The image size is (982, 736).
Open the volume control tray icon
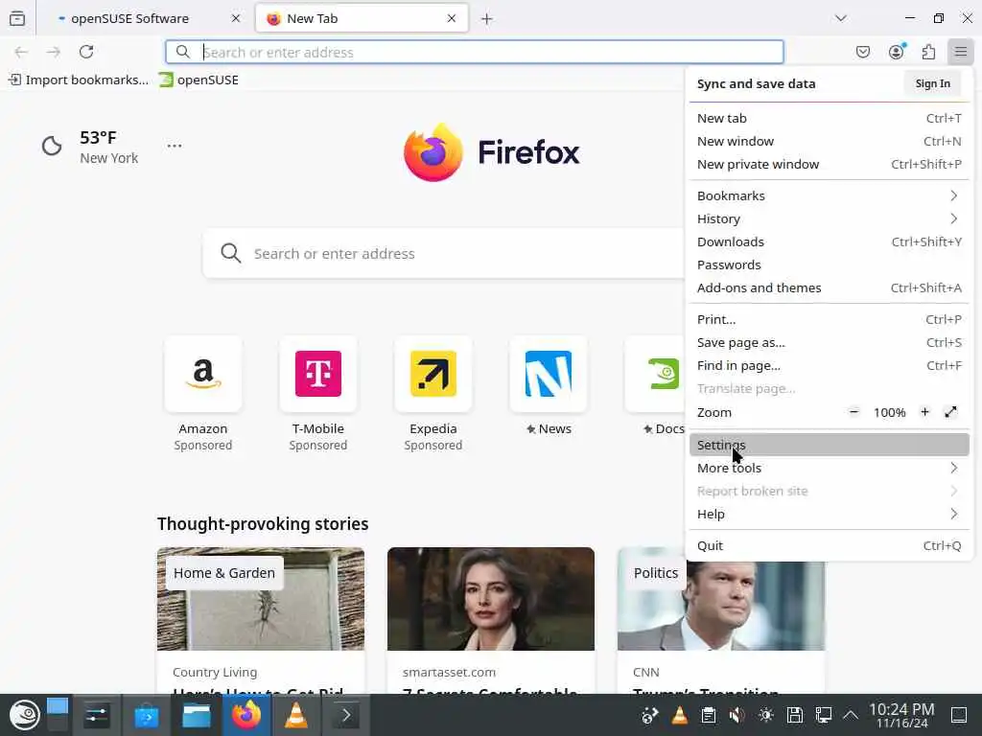(736, 715)
